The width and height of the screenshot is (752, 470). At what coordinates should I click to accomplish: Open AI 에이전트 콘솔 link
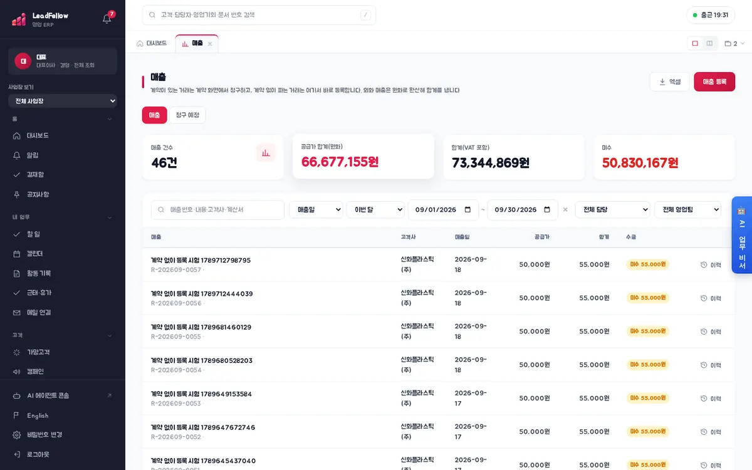[63, 395]
